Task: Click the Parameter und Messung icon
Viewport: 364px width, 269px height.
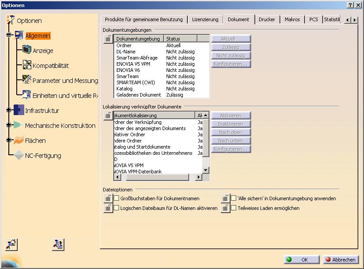Action: [x=27, y=79]
